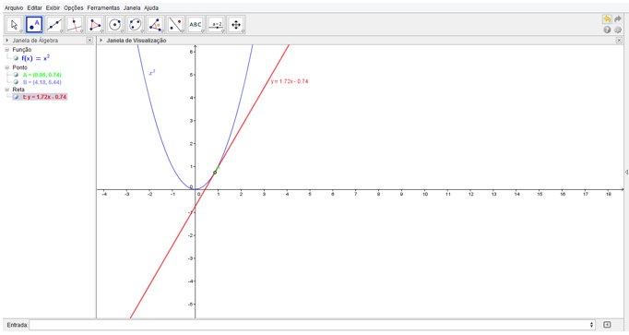Collapse the Função tree group

pyautogui.click(x=6, y=49)
